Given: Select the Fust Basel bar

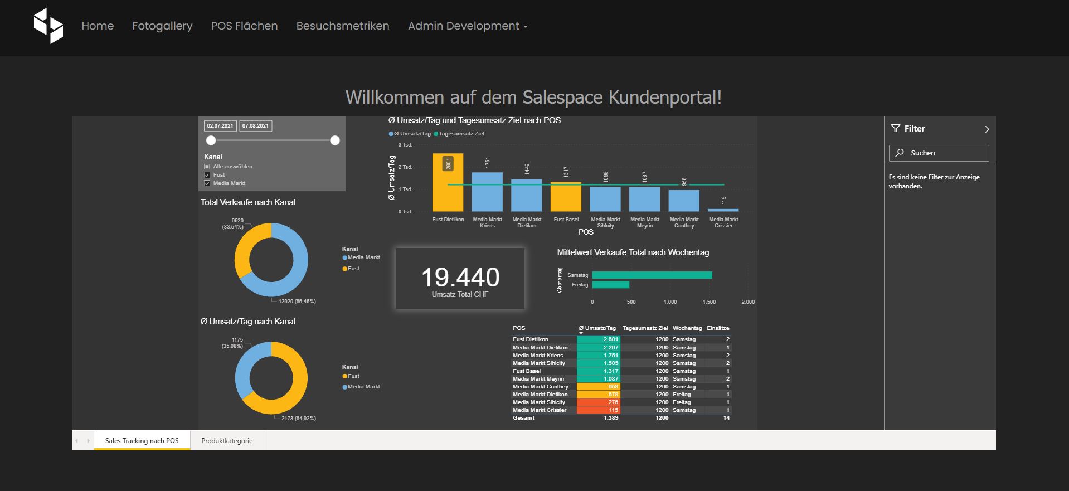Looking at the screenshot, I should click(x=566, y=197).
